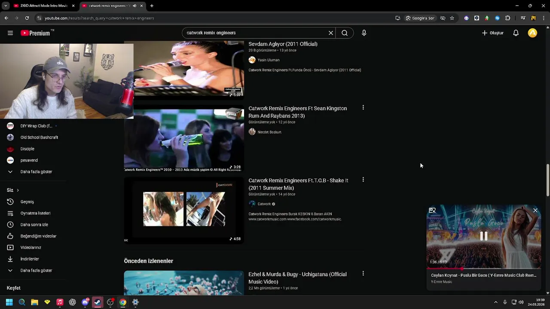Open İndirilenler in sidebar
This screenshot has width=550, height=309.
click(30, 259)
